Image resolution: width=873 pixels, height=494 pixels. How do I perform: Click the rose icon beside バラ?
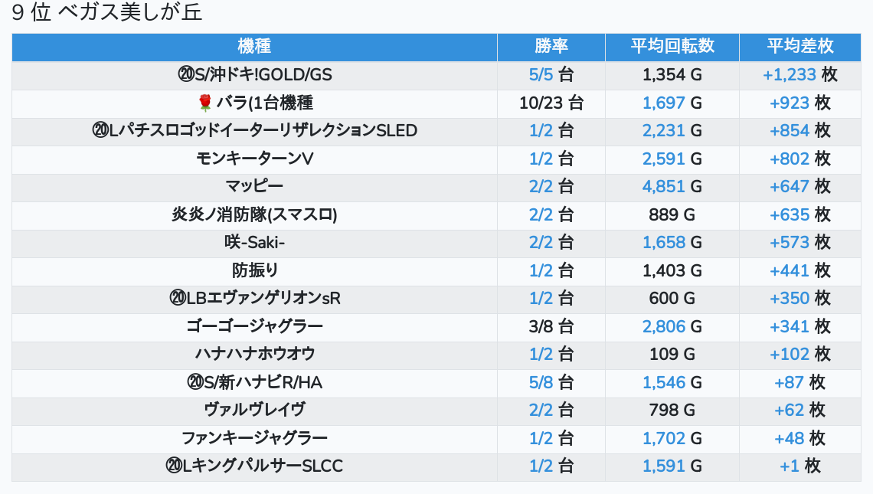204,103
